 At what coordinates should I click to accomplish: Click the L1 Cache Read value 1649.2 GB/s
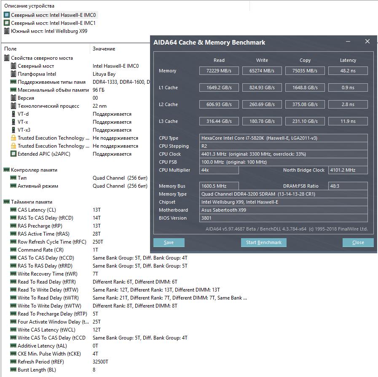tap(219, 88)
